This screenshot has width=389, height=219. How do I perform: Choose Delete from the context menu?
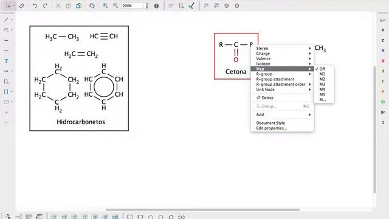(282, 98)
